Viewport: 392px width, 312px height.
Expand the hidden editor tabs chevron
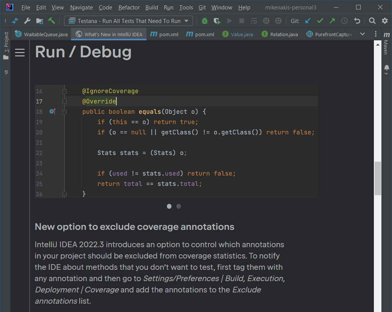pos(363,34)
